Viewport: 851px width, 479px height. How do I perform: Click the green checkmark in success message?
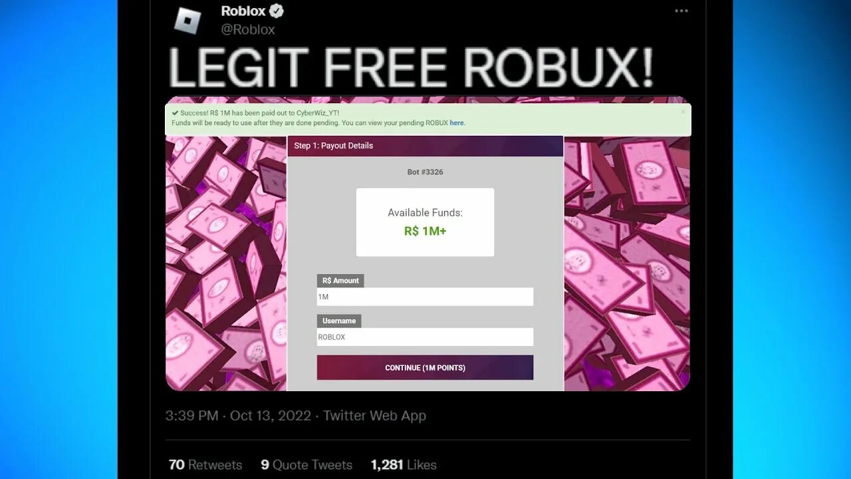(175, 113)
